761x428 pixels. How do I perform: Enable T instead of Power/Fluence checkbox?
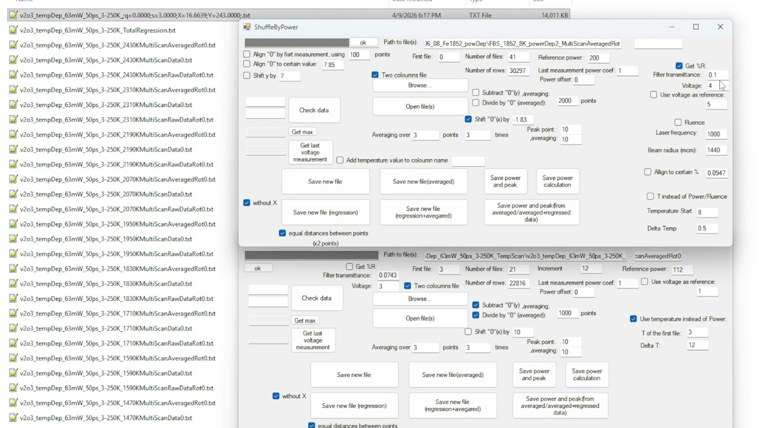tap(650, 196)
